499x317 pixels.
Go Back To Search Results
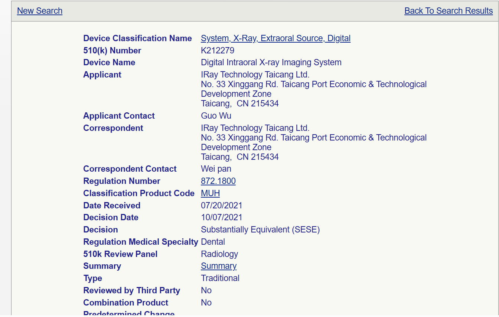[x=449, y=11]
